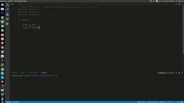This screenshot has width=184, height=103.
Task: Open the errors and warnings counter in the status bar
Action: [16, 102]
